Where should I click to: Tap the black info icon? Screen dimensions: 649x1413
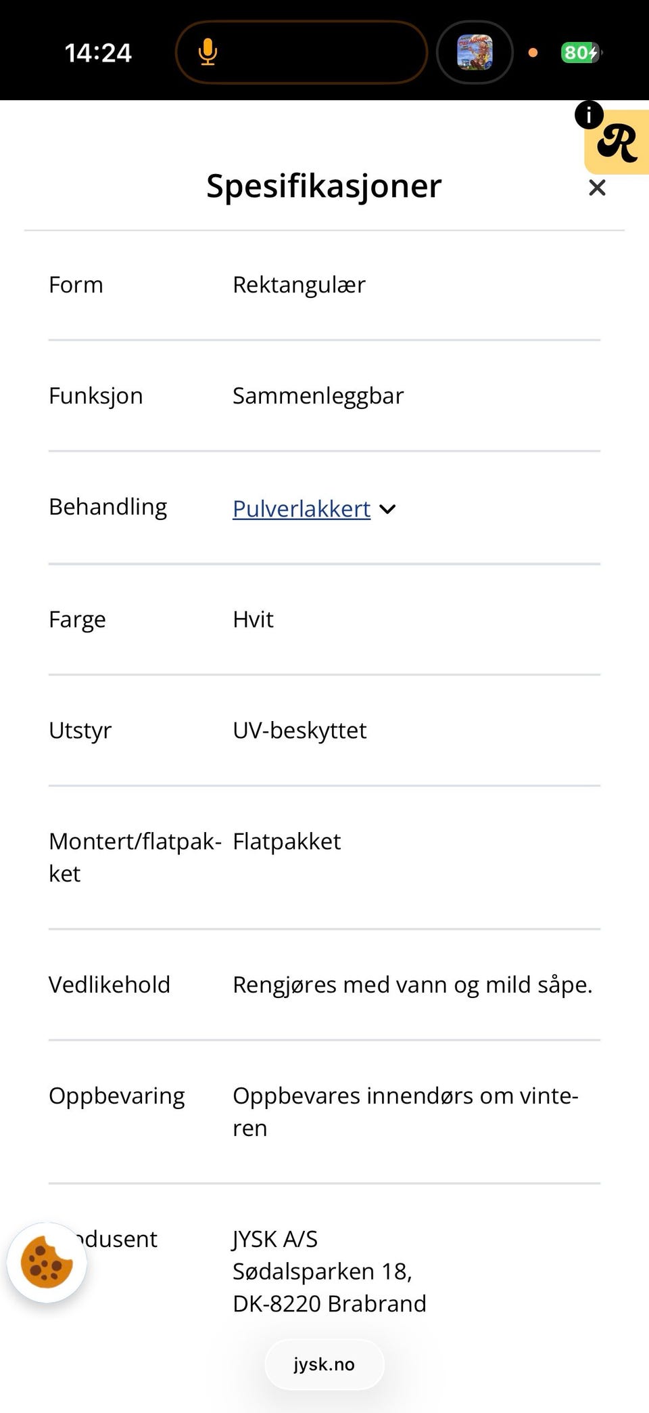click(589, 115)
